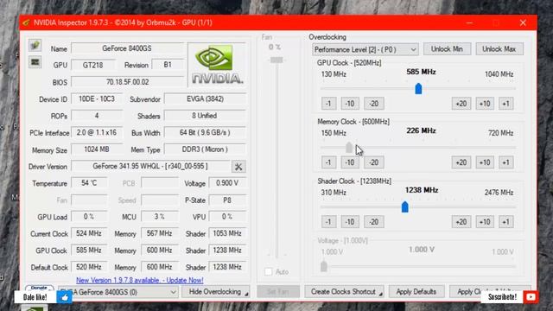The image size is (553, 311).
Task: Click the Name field GeForce 8400GS
Action: [x=127, y=48]
